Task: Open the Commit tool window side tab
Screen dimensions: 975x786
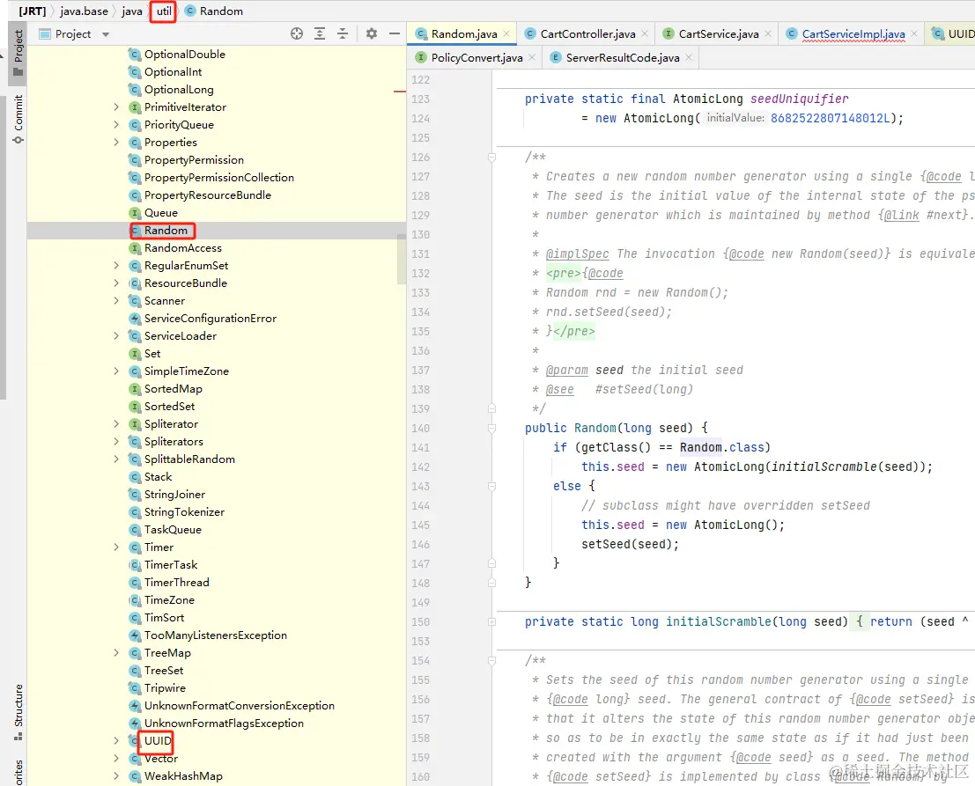Action: coord(18,120)
